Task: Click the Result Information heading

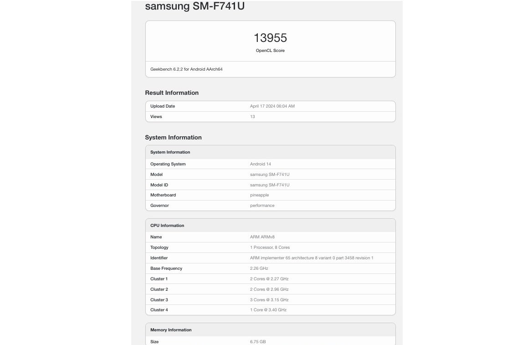Action: pyautogui.click(x=172, y=93)
